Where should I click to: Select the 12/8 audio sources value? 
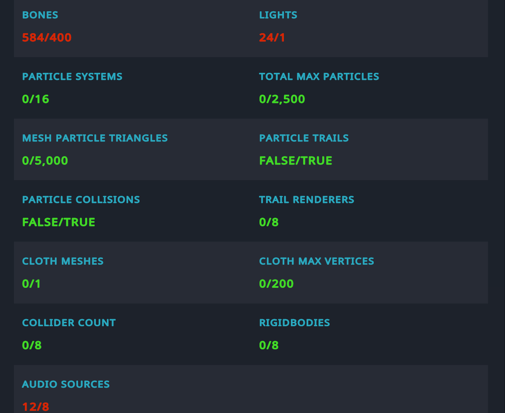[35, 407]
